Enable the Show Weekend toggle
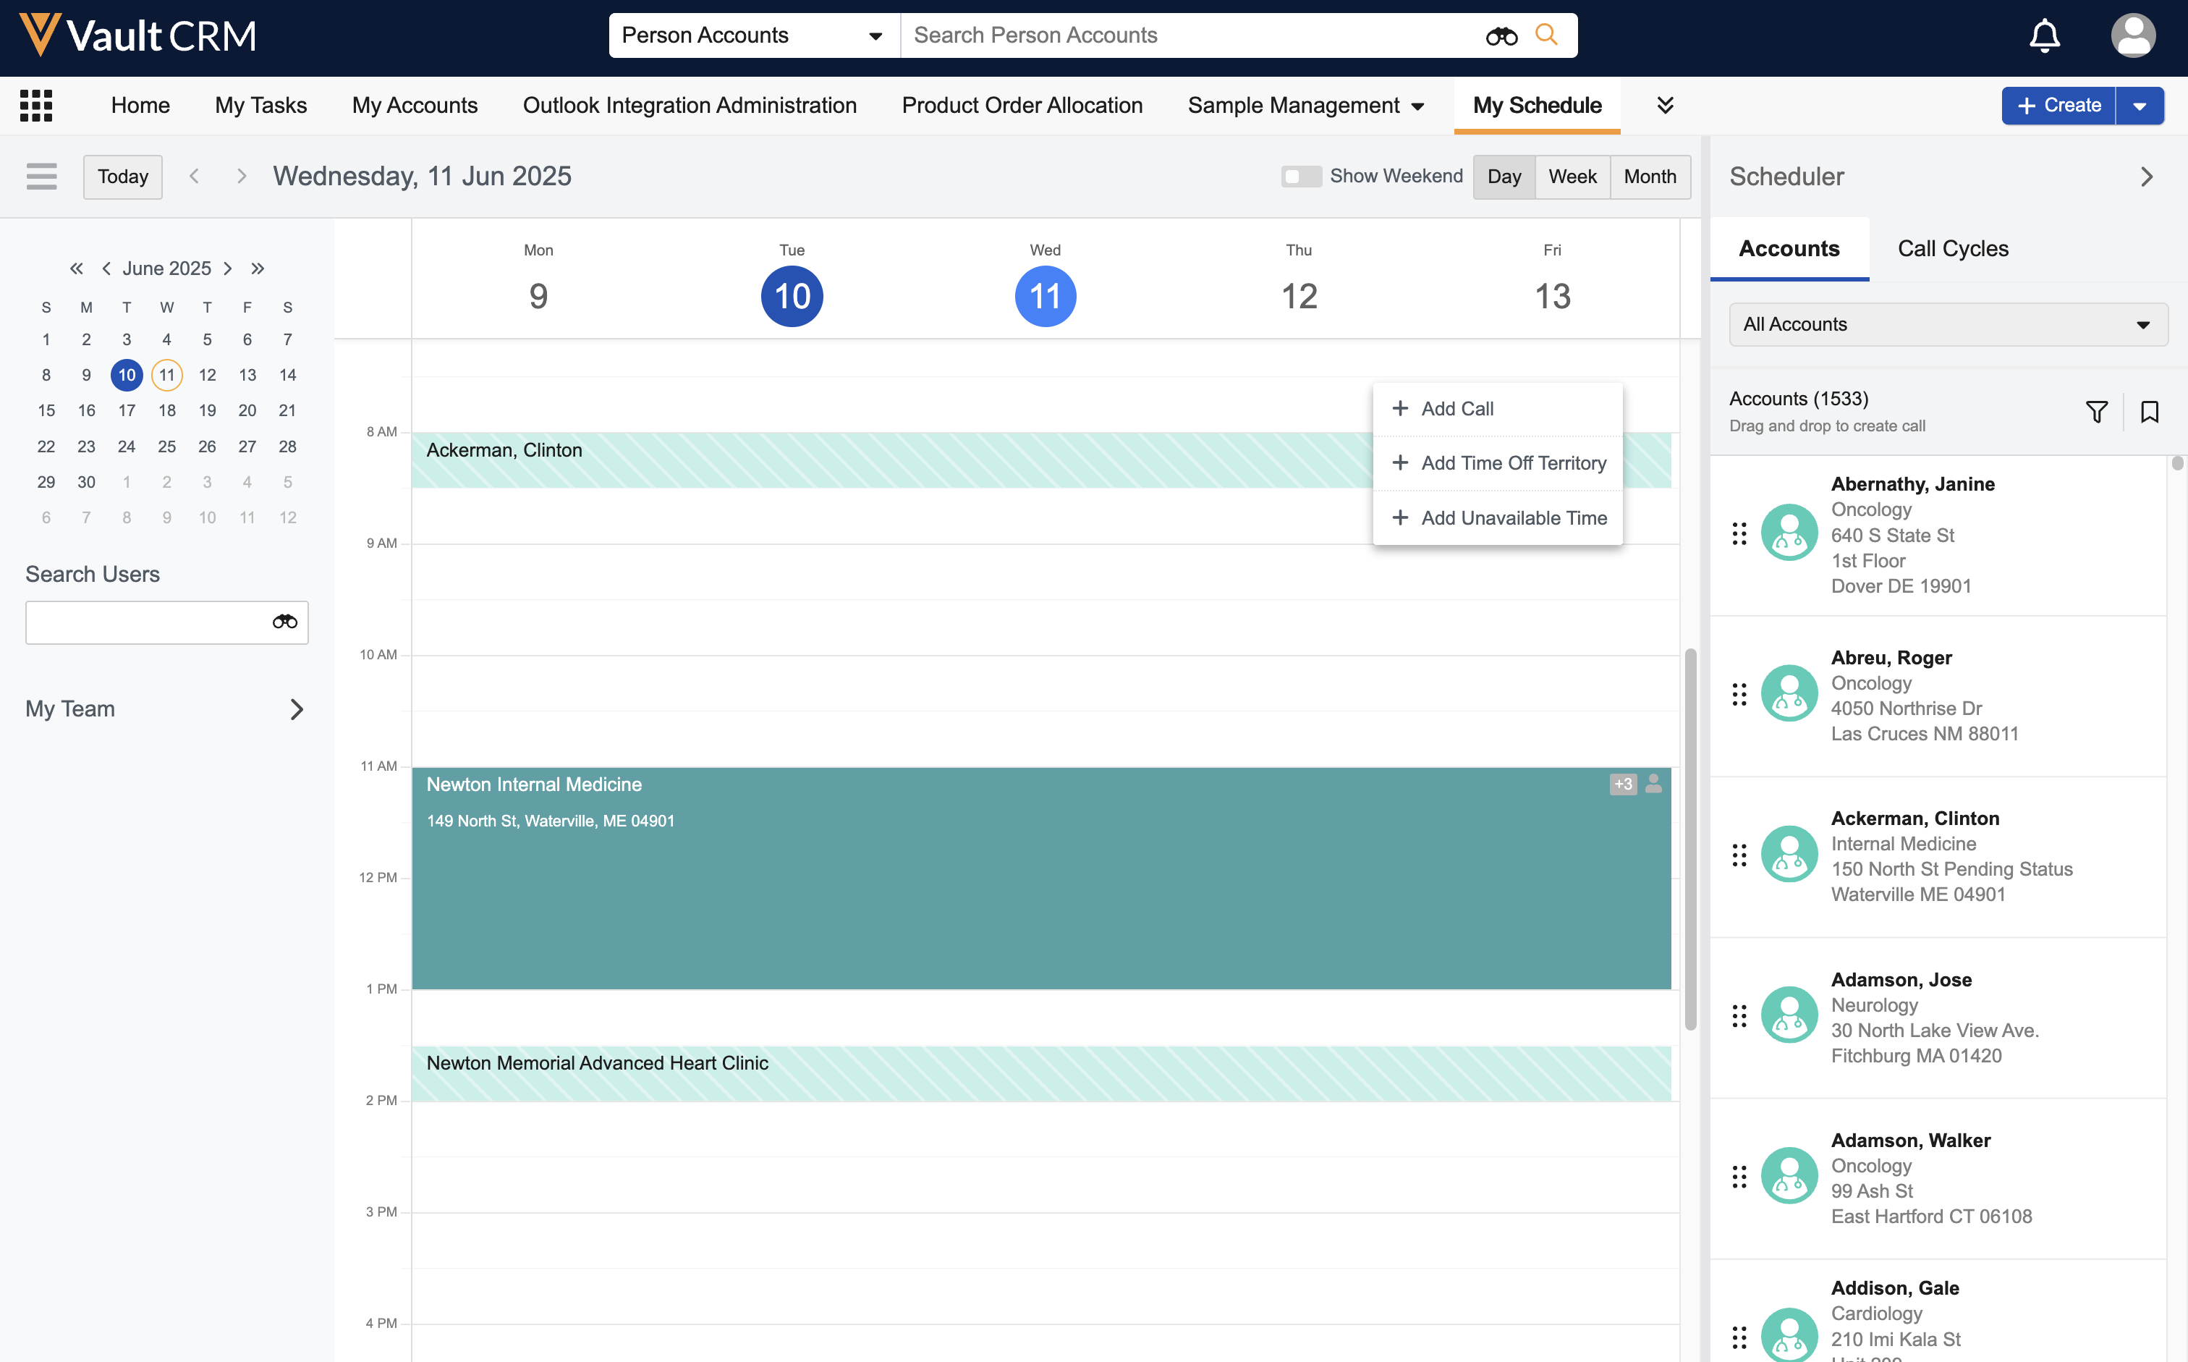This screenshot has height=1362, width=2188. (1300, 176)
